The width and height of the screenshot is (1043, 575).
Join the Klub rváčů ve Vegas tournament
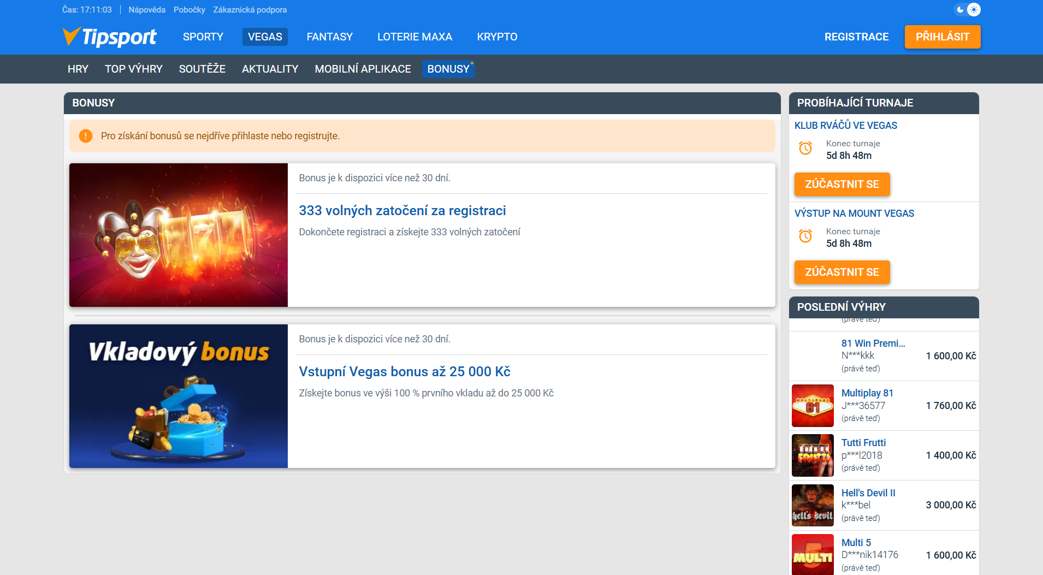pyautogui.click(x=842, y=184)
